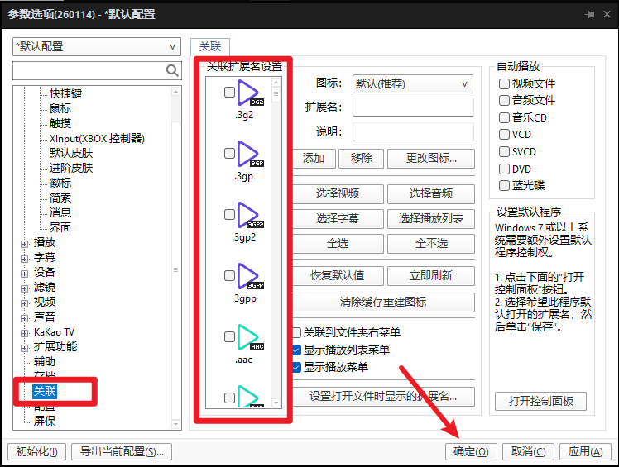Click the .3gp2 file type icon
This screenshot has height=467, width=619.
pos(250,216)
